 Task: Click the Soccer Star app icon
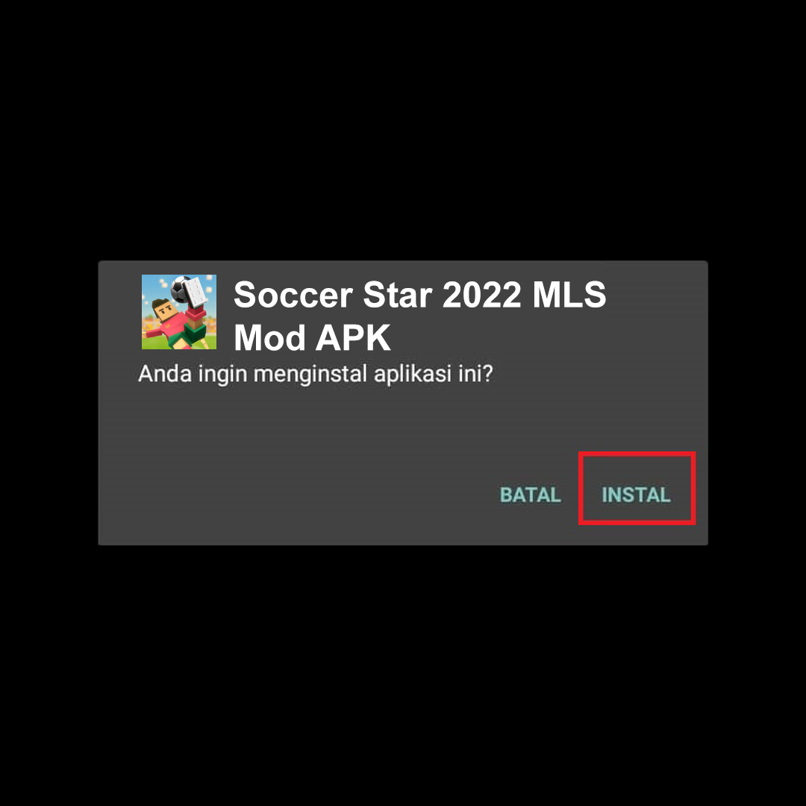pyautogui.click(x=179, y=312)
